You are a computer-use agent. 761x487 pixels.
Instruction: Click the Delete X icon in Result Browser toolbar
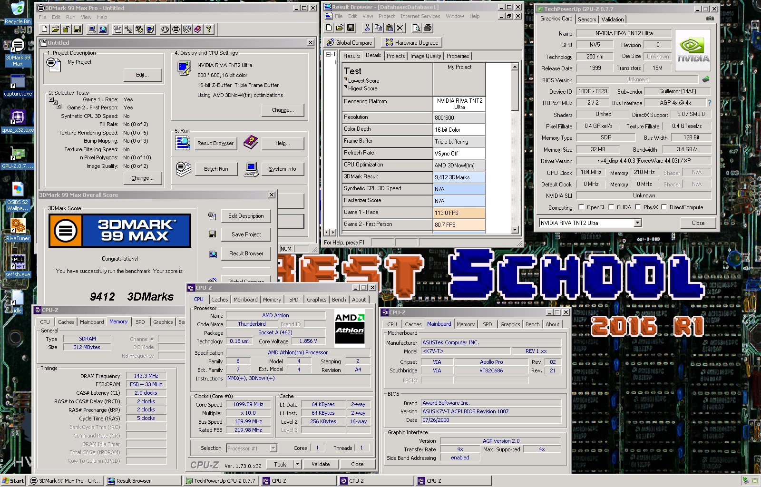click(x=400, y=28)
